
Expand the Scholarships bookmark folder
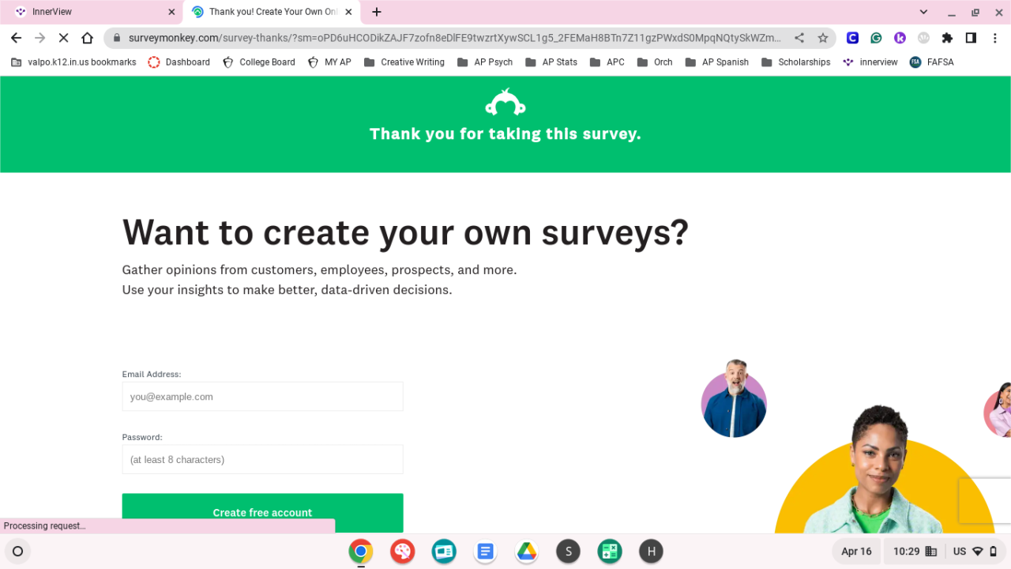[x=796, y=62]
